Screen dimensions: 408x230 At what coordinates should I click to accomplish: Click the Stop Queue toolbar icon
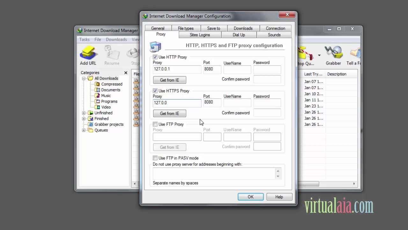(x=306, y=56)
